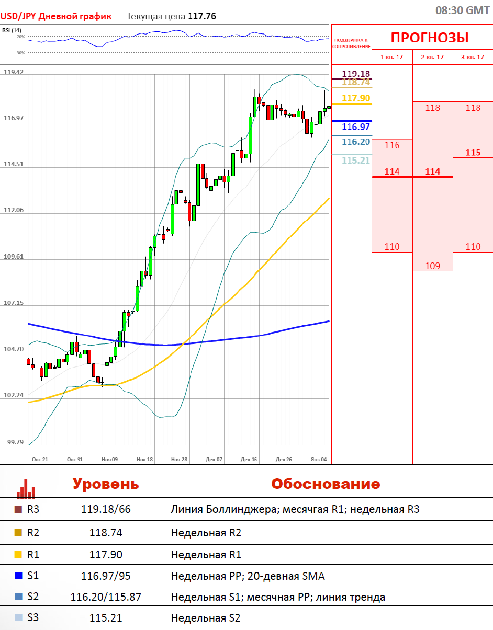Select the blue S1 legend square
The width and height of the screenshot is (493, 630).
18,576
